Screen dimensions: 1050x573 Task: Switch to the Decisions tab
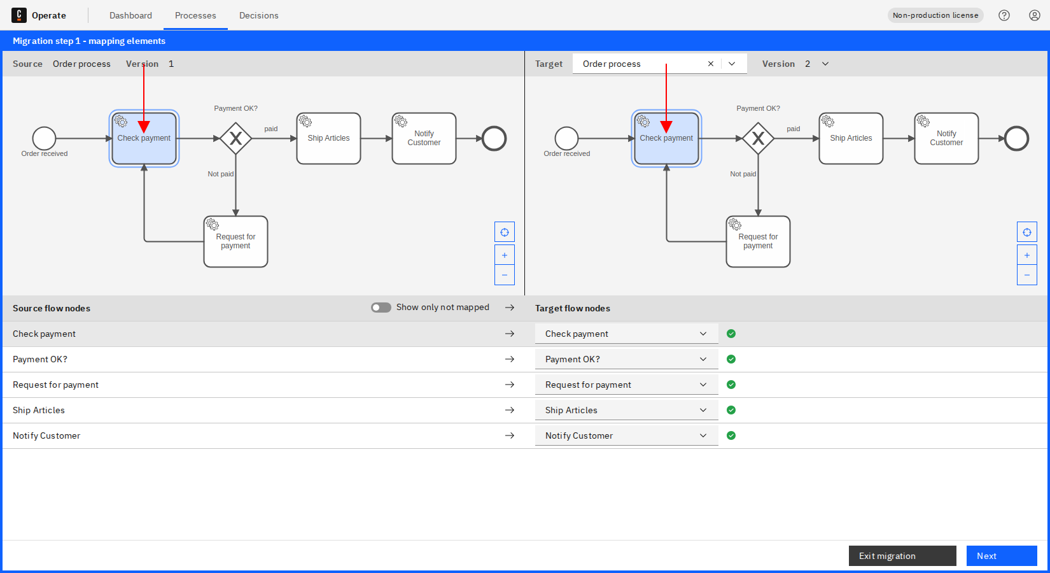[258, 15]
